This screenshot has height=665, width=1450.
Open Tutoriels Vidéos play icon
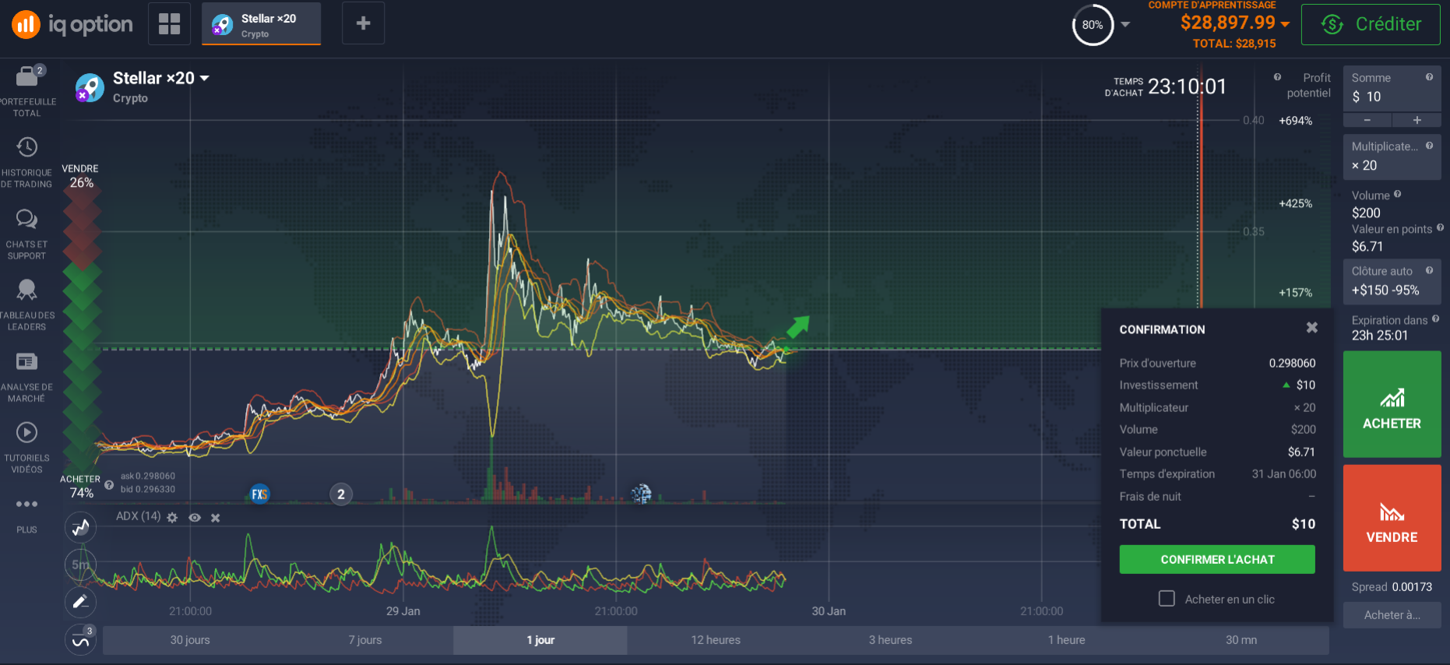[27, 432]
